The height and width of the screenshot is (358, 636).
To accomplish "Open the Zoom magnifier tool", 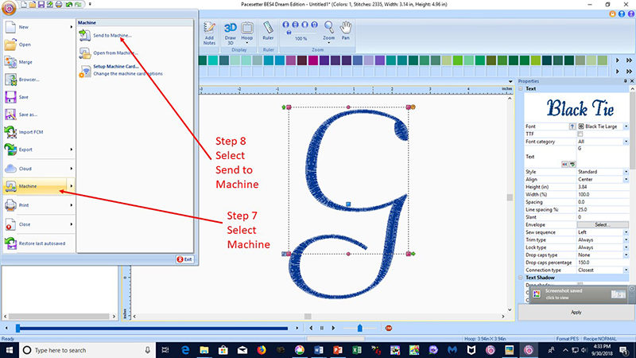I will [328, 30].
